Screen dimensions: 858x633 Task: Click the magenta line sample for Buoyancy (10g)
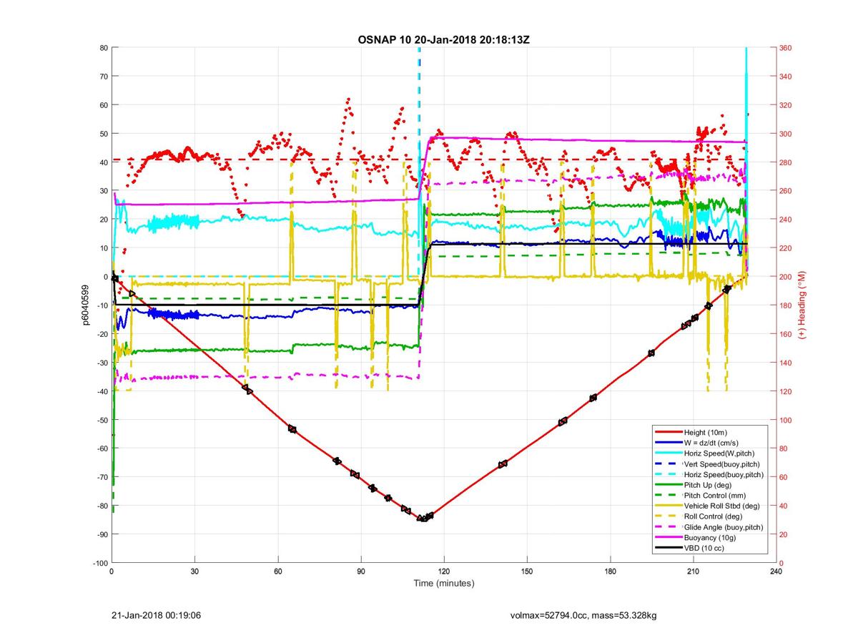coord(667,537)
